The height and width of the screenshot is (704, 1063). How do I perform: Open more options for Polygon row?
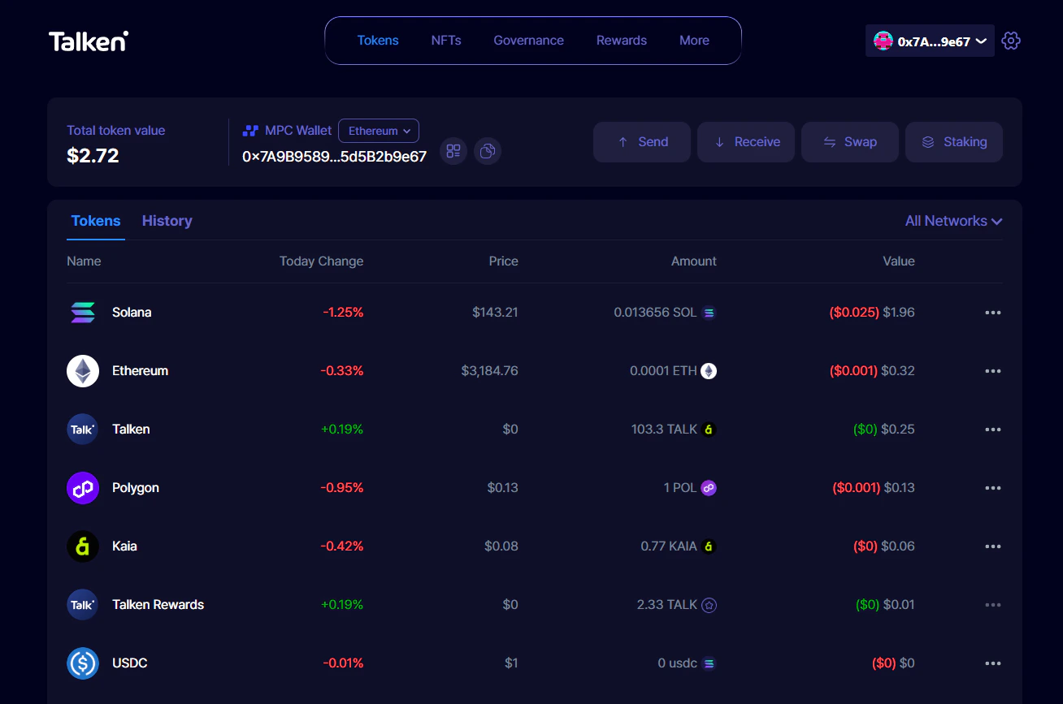coord(993,488)
